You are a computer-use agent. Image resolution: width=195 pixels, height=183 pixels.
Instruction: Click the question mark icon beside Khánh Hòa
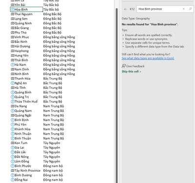[13, 129]
